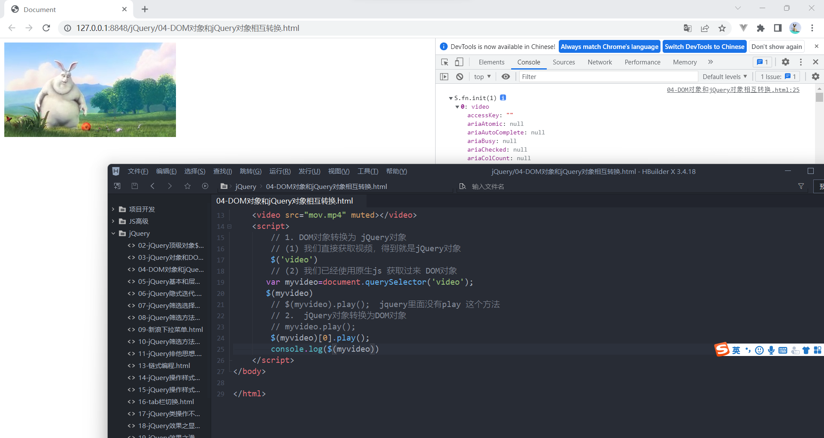Open DevTools settings gear
The height and width of the screenshot is (438, 824).
[786, 62]
